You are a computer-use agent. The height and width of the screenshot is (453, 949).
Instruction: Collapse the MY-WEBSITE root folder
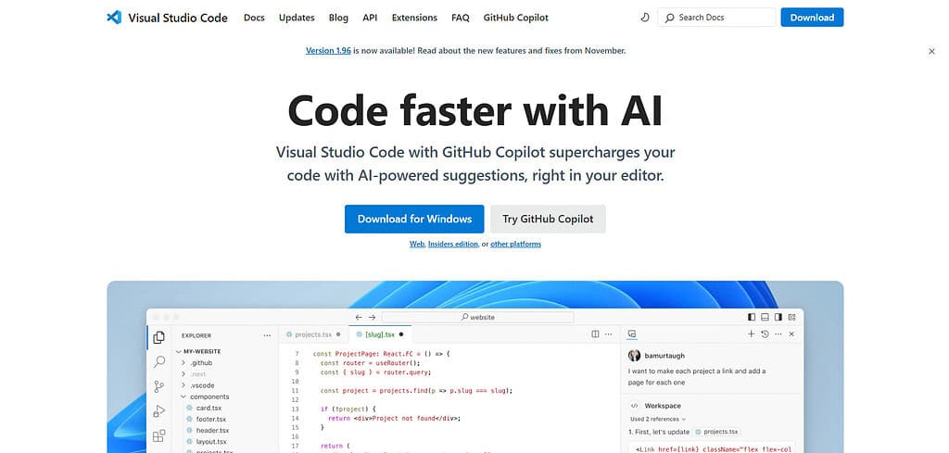(x=179, y=351)
